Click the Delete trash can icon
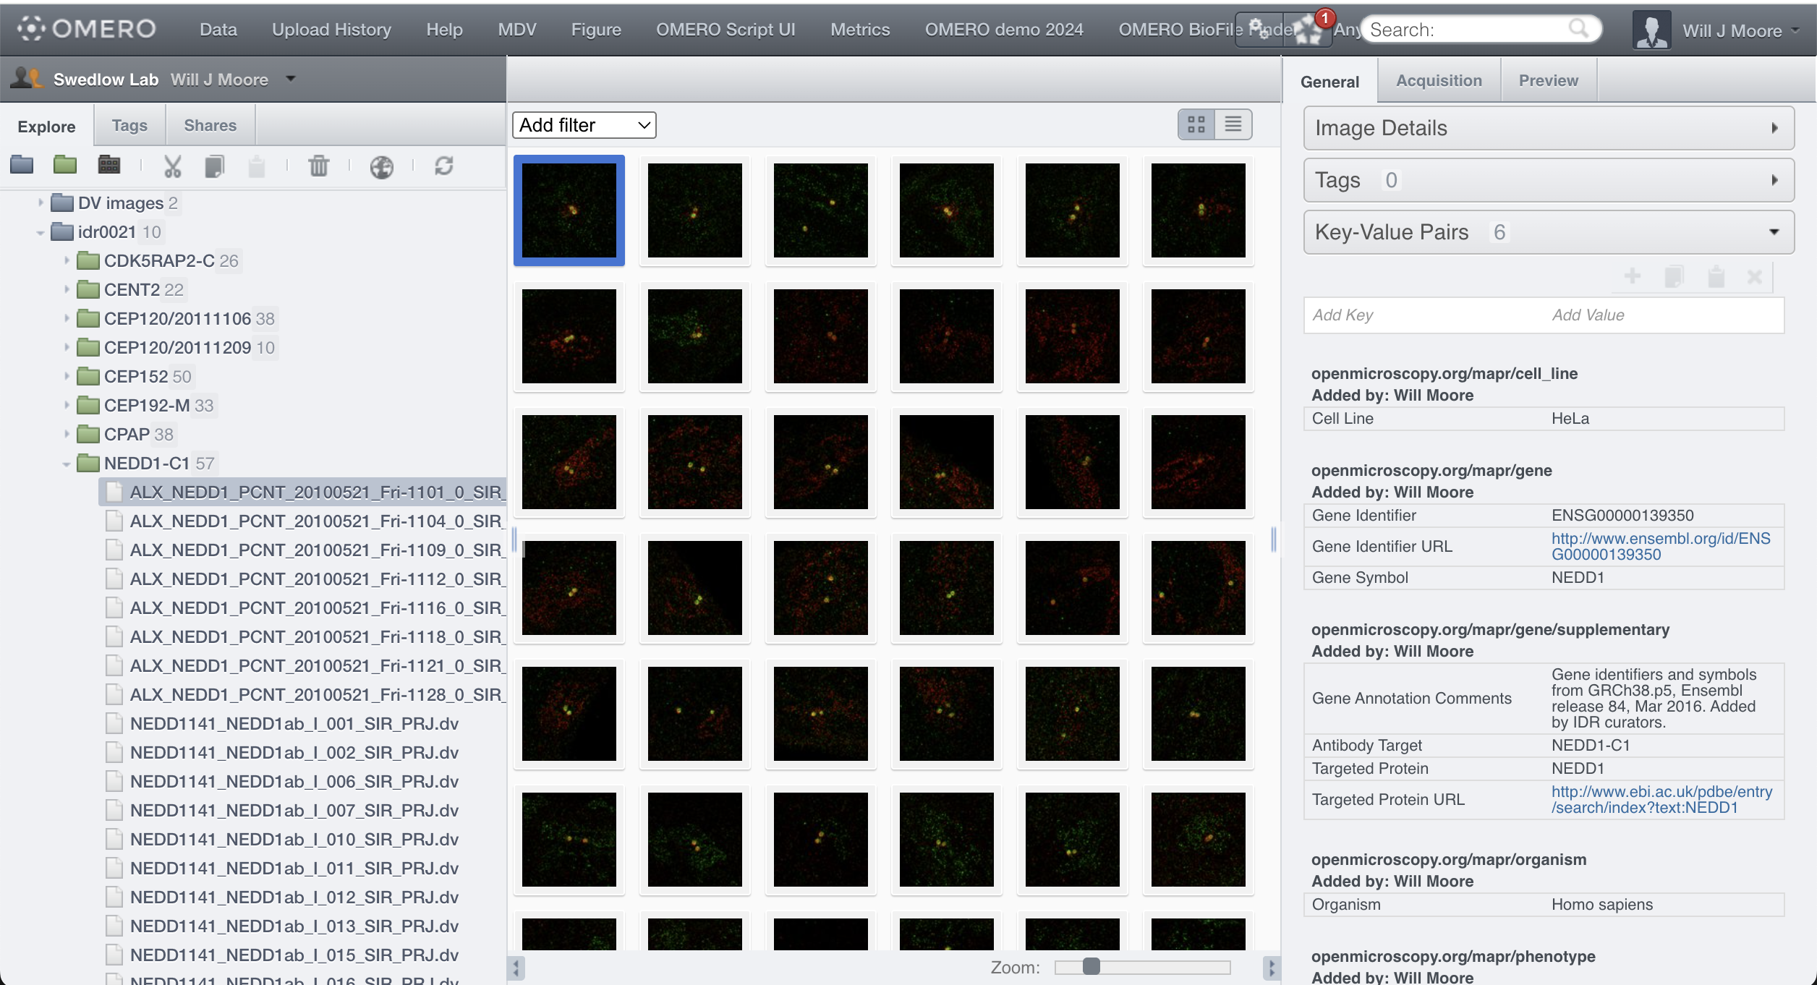The image size is (1817, 985). pyautogui.click(x=319, y=166)
